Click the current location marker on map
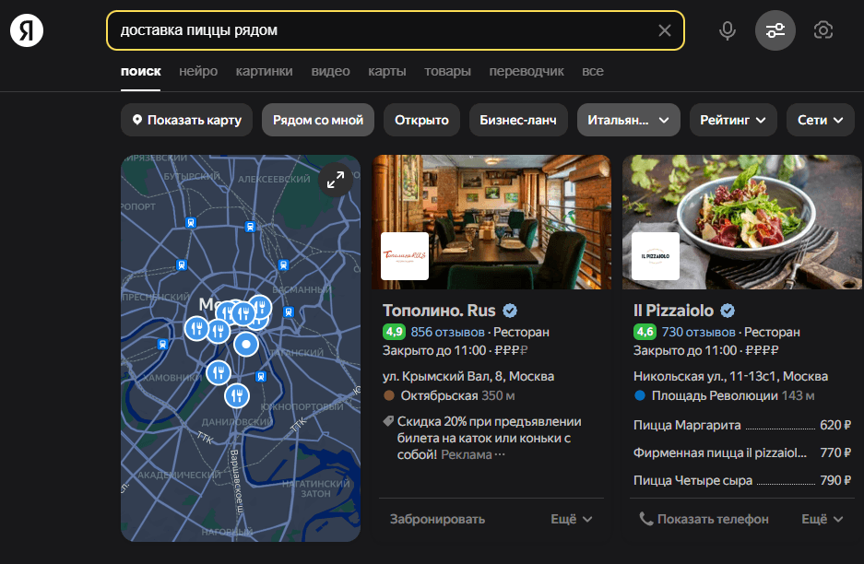Screen dimensions: 864x564 point(246,345)
